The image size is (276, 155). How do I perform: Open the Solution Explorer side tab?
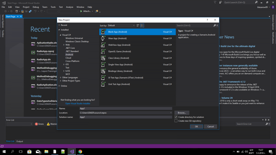pyautogui.click(x=273, y=22)
